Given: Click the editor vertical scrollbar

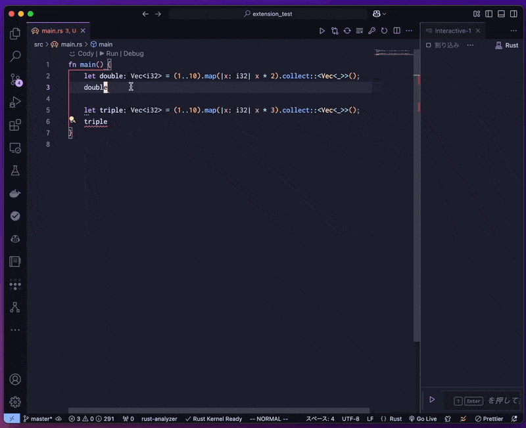Looking at the screenshot, I should click(x=417, y=196).
